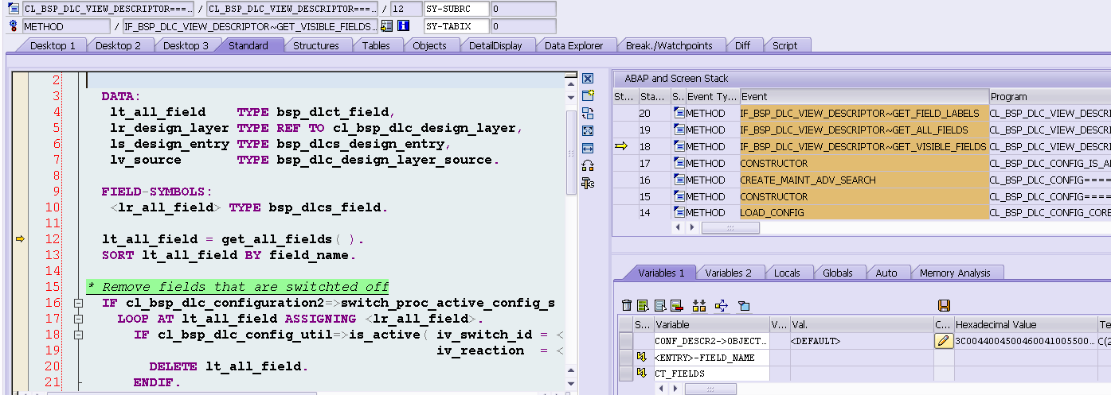Click the third list icon in Variables toolbar
The image size is (1111, 395).
pos(659,305)
